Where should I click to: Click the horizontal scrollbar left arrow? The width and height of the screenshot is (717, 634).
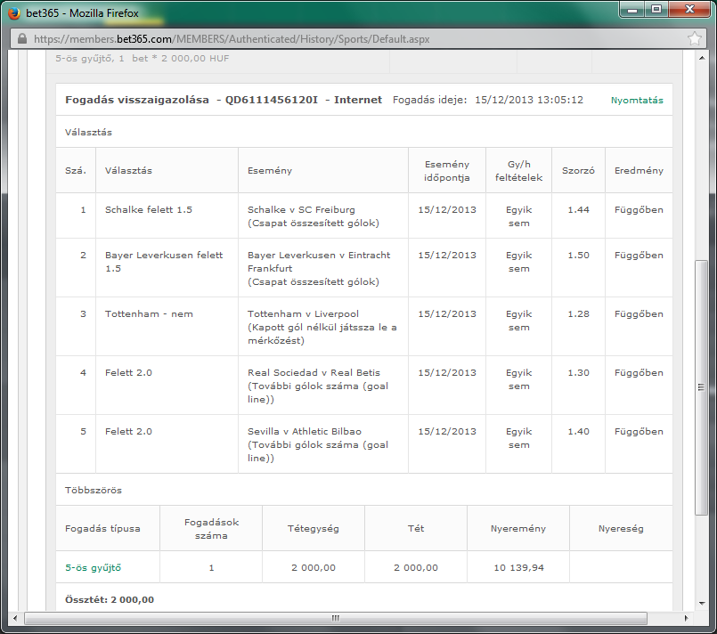[15, 618]
